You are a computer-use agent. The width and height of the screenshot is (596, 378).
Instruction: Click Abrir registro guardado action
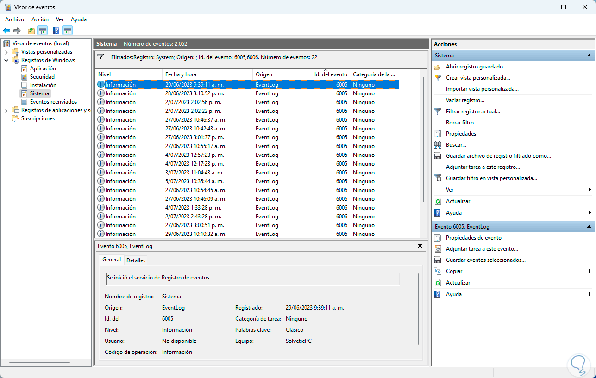tap(476, 67)
